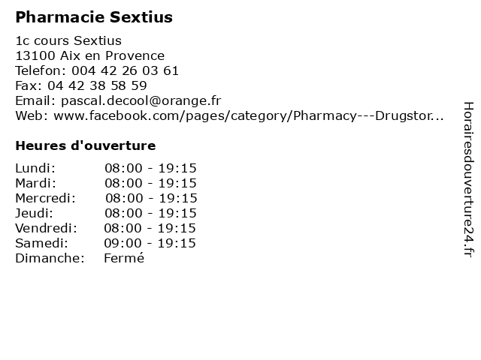Click the 13100 Aix en Provence line
This screenshot has width=481, height=360.
tap(90, 55)
